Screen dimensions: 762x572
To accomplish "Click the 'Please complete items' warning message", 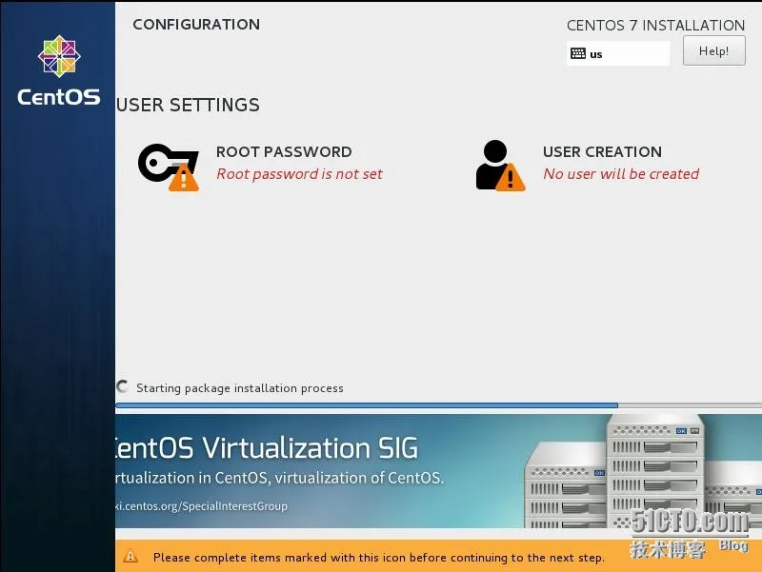I will (378, 558).
